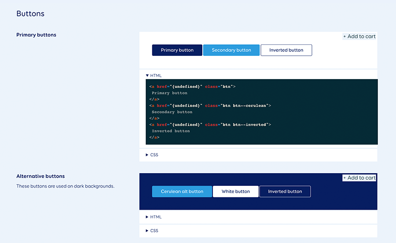This screenshot has height=243, width=396.
Task: Click the Inverted button on white background
Action: 286,50
